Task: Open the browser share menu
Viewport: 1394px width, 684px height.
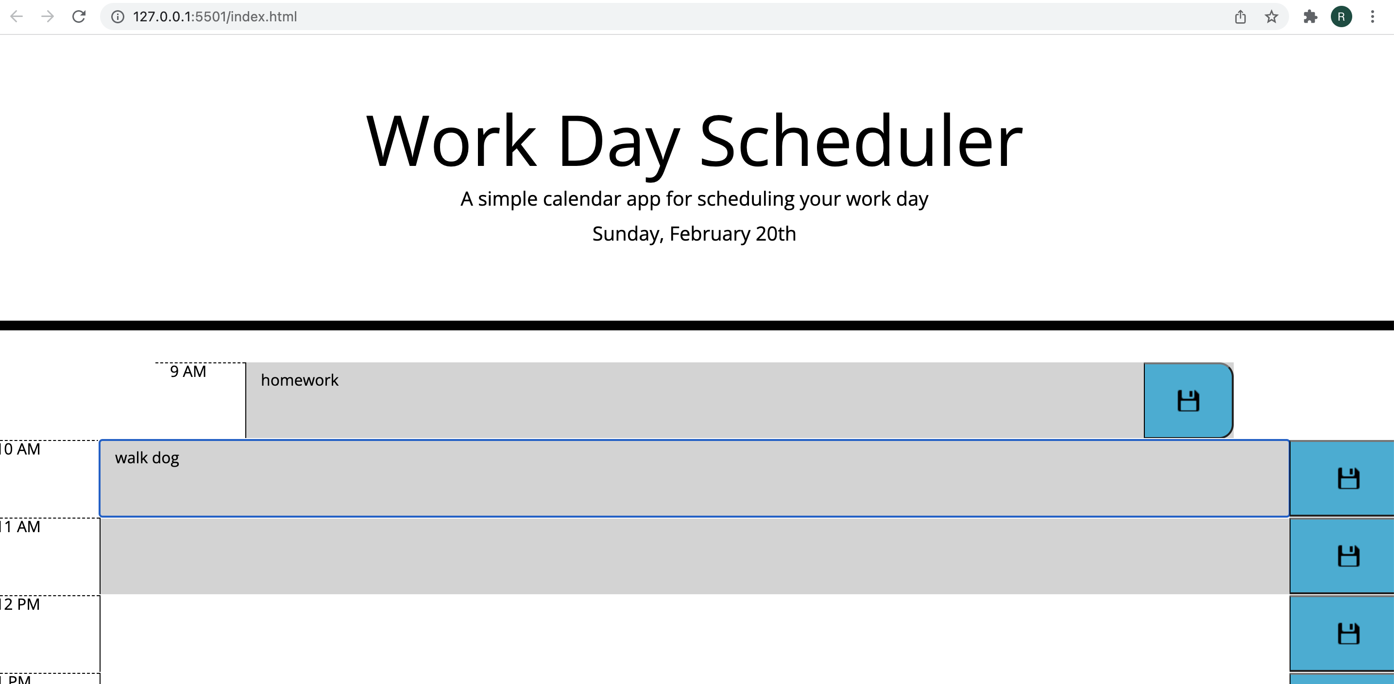Action: [x=1241, y=16]
